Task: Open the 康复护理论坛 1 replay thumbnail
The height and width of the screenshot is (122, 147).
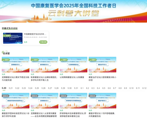Action: pyautogui.click(x=102, y=101)
